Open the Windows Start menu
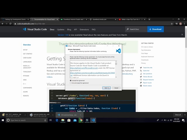This screenshot has width=187, height=140. pyautogui.click(x=3, y=120)
